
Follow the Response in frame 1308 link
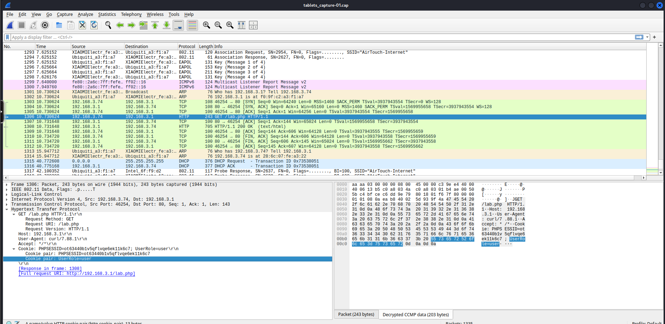[50, 269]
